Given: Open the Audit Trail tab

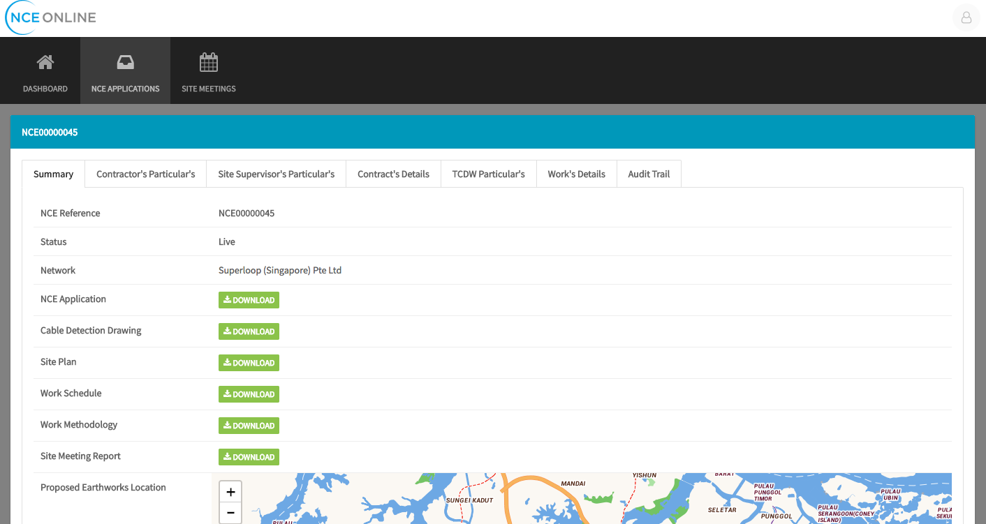Looking at the screenshot, I should tap(649, 174).
